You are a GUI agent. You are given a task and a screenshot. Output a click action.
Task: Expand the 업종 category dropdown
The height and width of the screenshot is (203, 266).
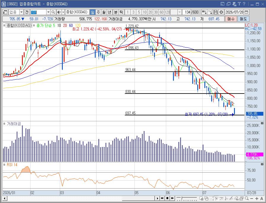[21, 12]
